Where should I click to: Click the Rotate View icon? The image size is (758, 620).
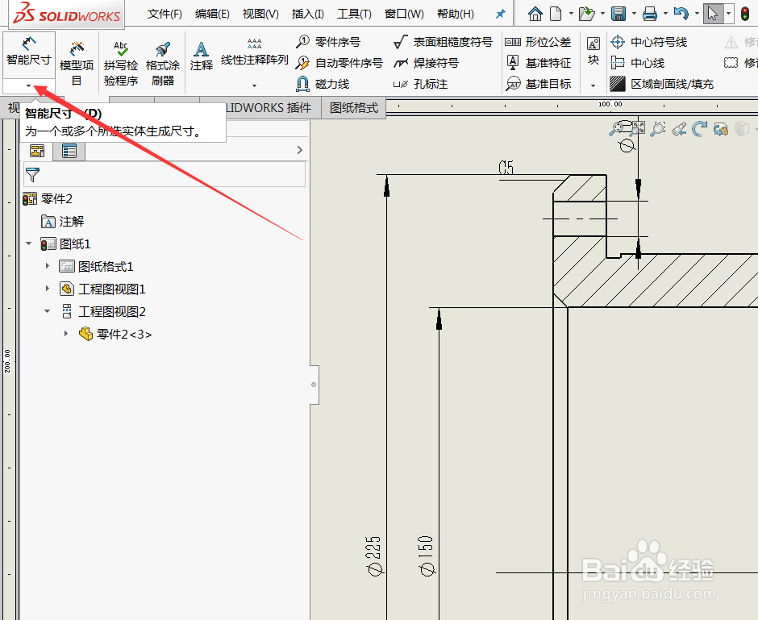point(699,128)
